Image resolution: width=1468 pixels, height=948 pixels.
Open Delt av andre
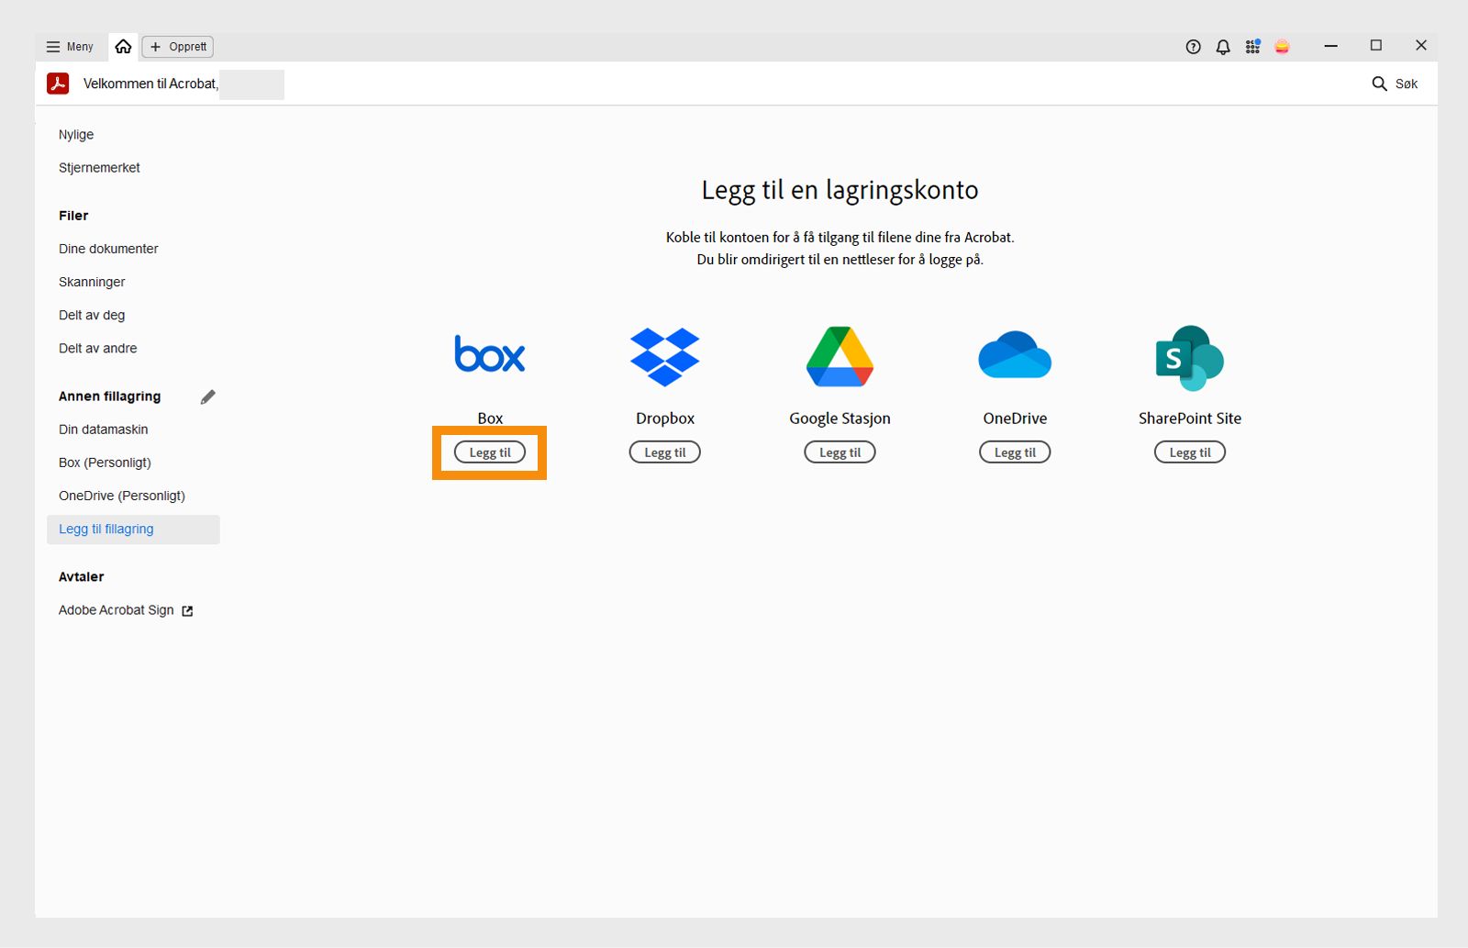[98, 348]
